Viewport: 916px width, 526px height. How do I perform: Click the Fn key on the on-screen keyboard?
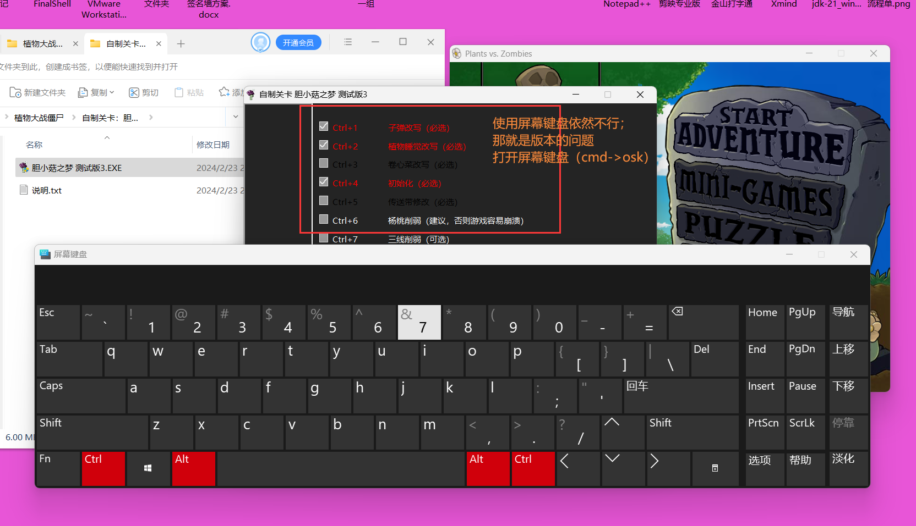58,468
